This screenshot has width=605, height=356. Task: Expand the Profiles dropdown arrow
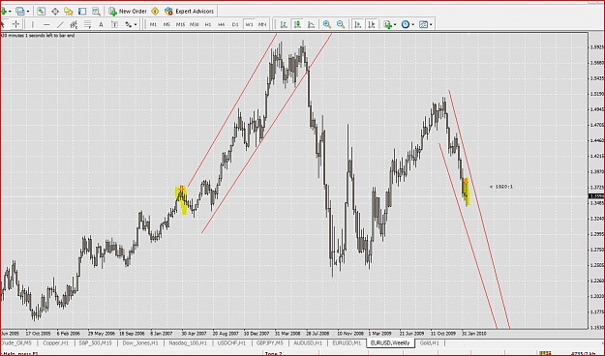click(x=27, y=12)
